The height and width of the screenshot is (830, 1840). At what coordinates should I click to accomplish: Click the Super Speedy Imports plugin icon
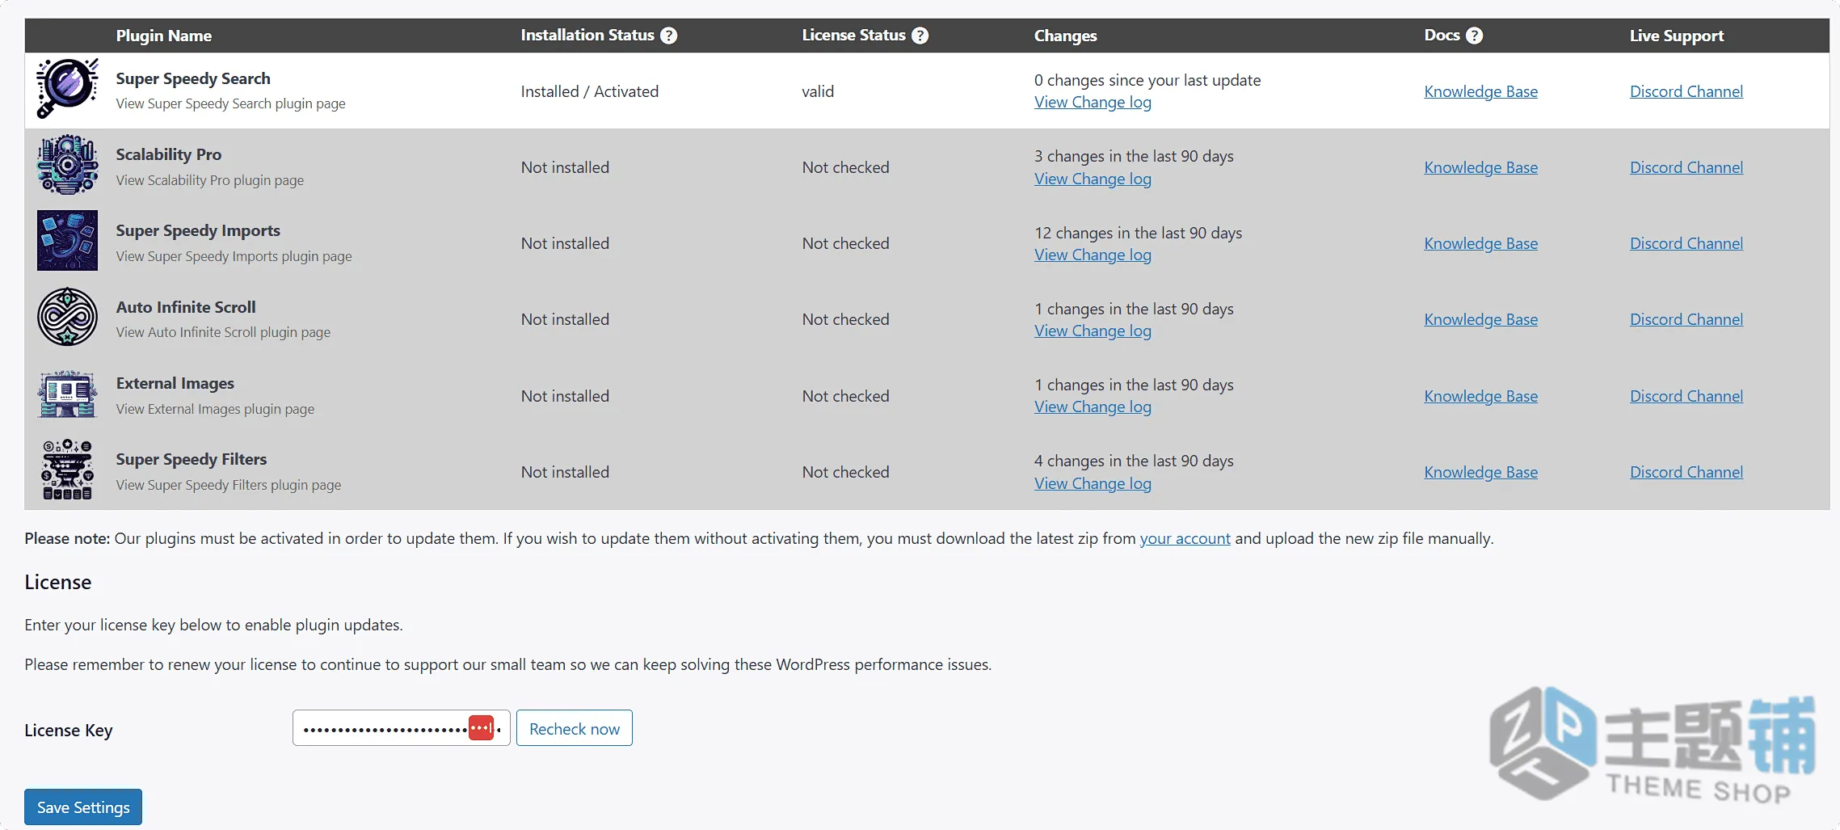(68, 241)
